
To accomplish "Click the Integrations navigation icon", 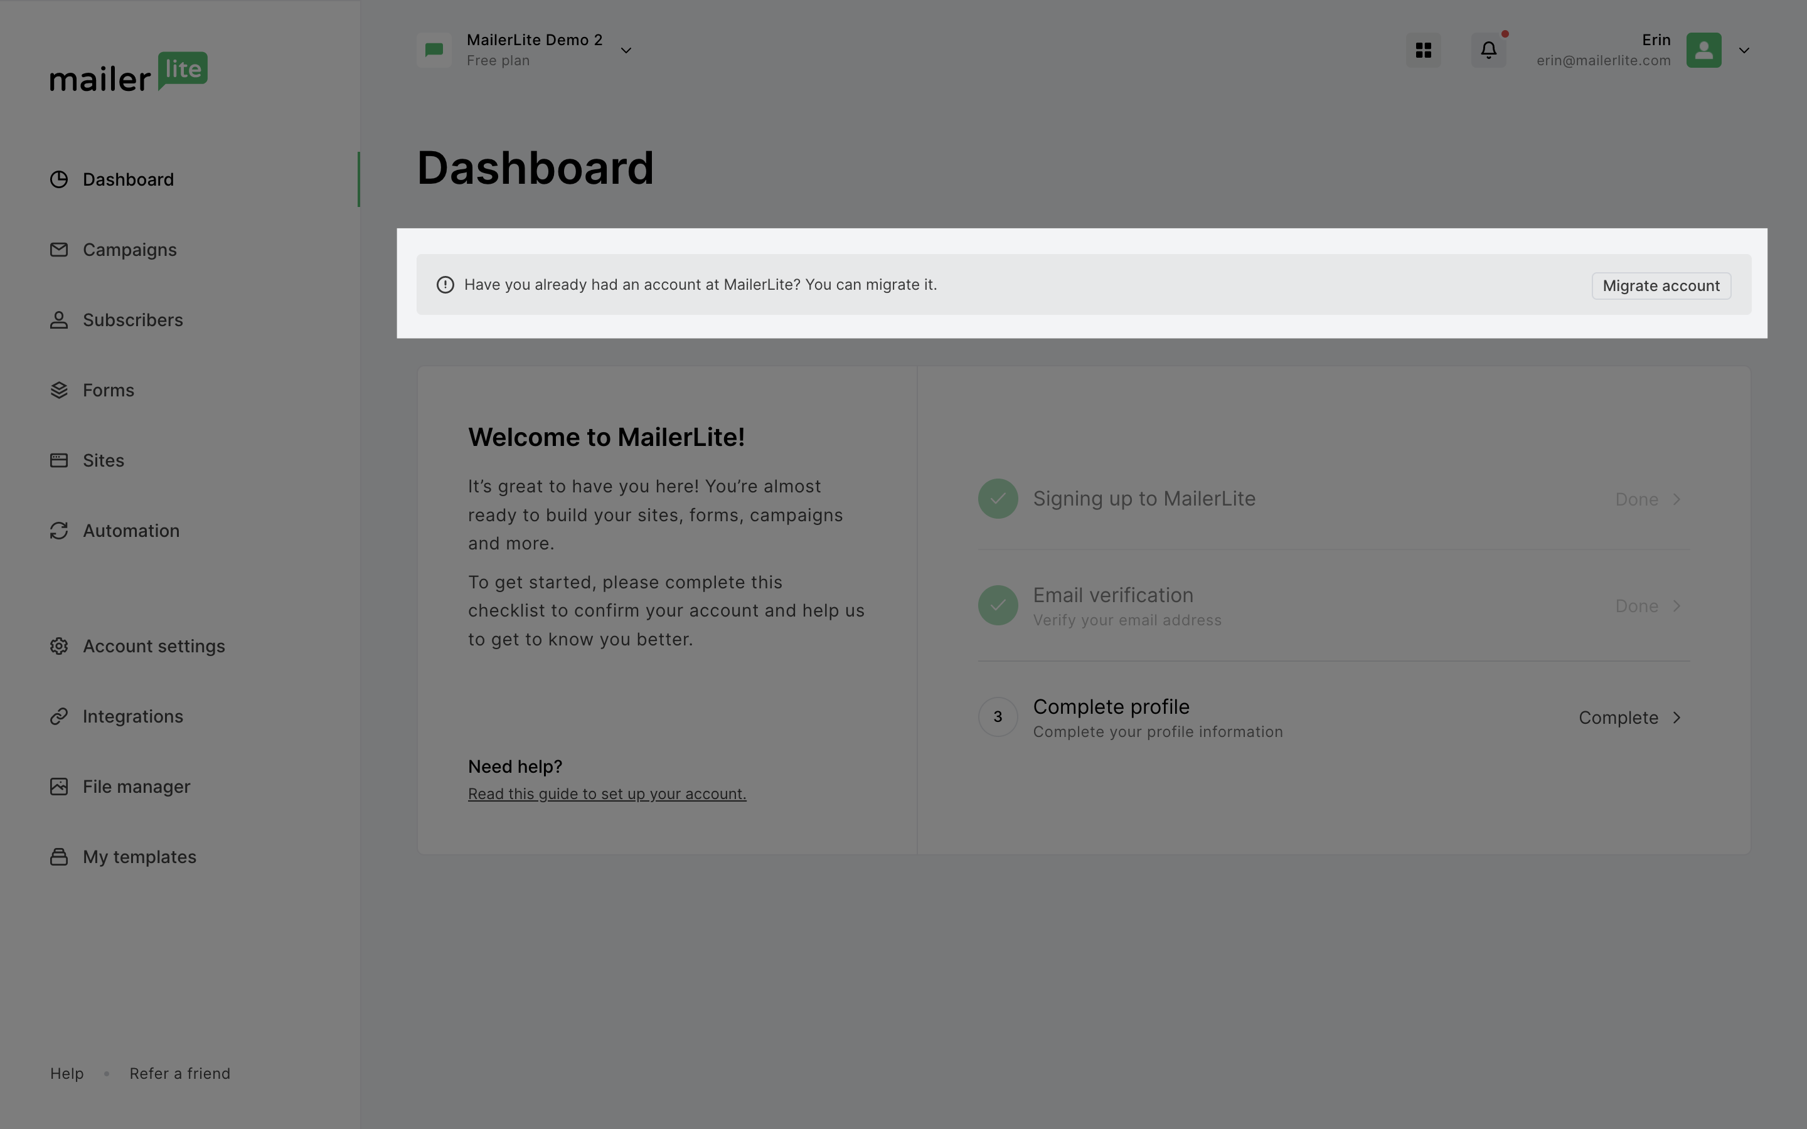I will [x=58, y=717].
